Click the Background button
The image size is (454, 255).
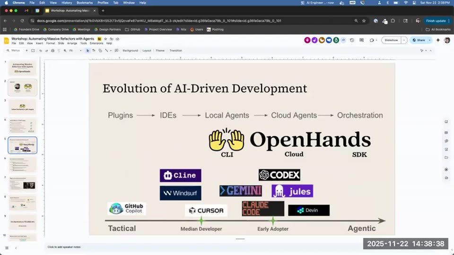click(x=131, y=51)
